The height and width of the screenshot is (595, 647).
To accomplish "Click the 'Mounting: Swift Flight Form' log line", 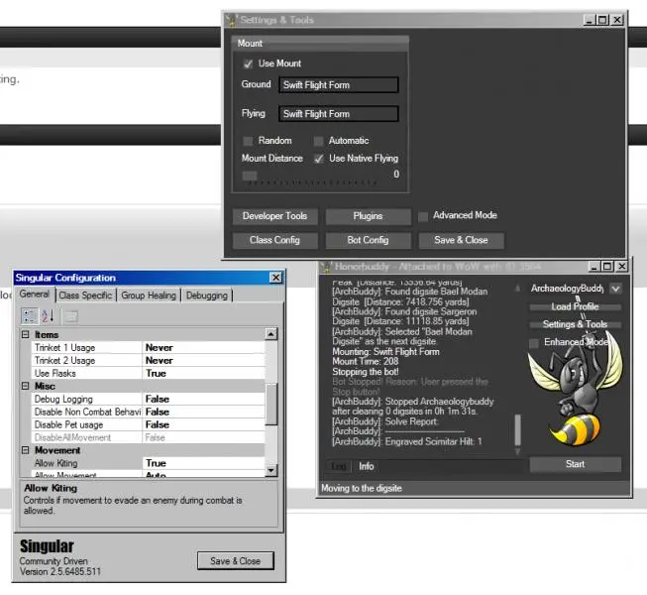I will click(385, 352).
